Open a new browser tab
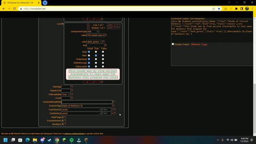This screenshot has width=256, height=144. pos(45,3)
